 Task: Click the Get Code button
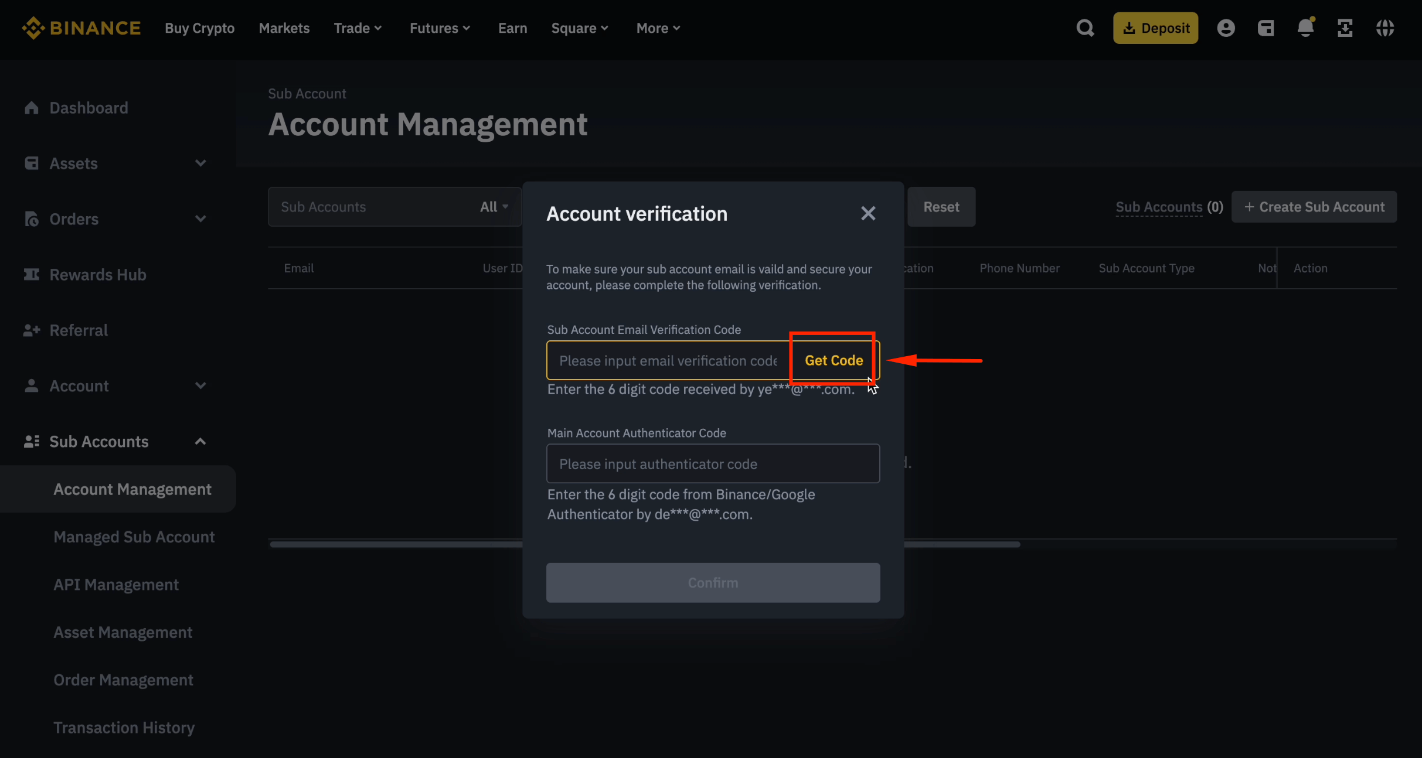click(x=834, y=360)
